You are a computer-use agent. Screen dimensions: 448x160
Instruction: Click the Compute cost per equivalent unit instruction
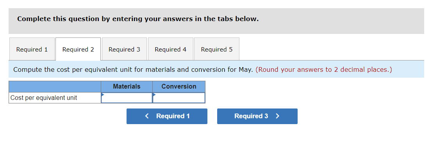[x=133, y=70]
